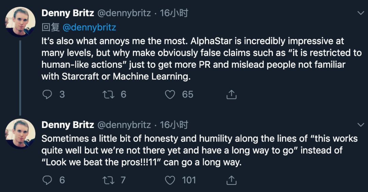Reply to the AlphaStar tweet
Screen dimensions: 368x192
pyautogui.click(x=47, y=94)
